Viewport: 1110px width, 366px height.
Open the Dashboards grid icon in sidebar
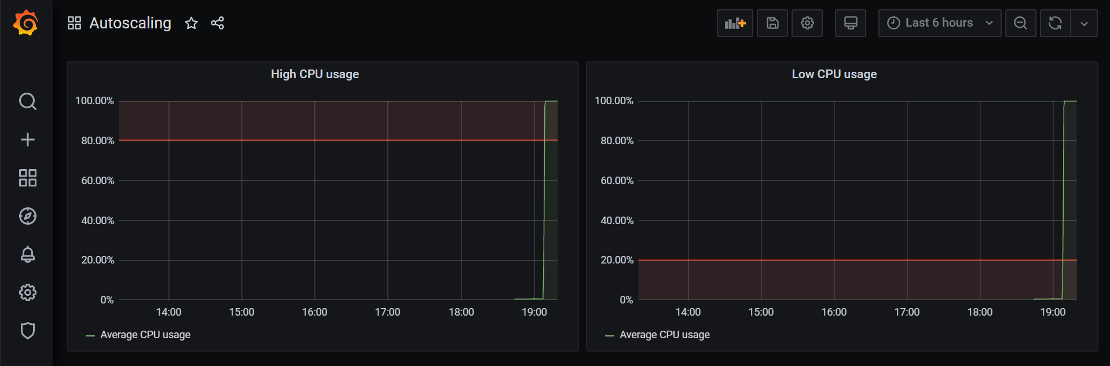27,178
